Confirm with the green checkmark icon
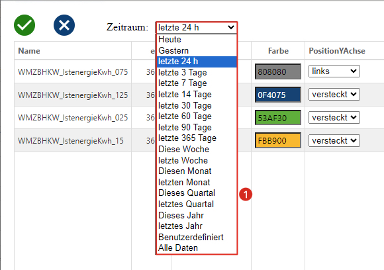Viewport: 384px width, 270px height. (x=24, y=25)
